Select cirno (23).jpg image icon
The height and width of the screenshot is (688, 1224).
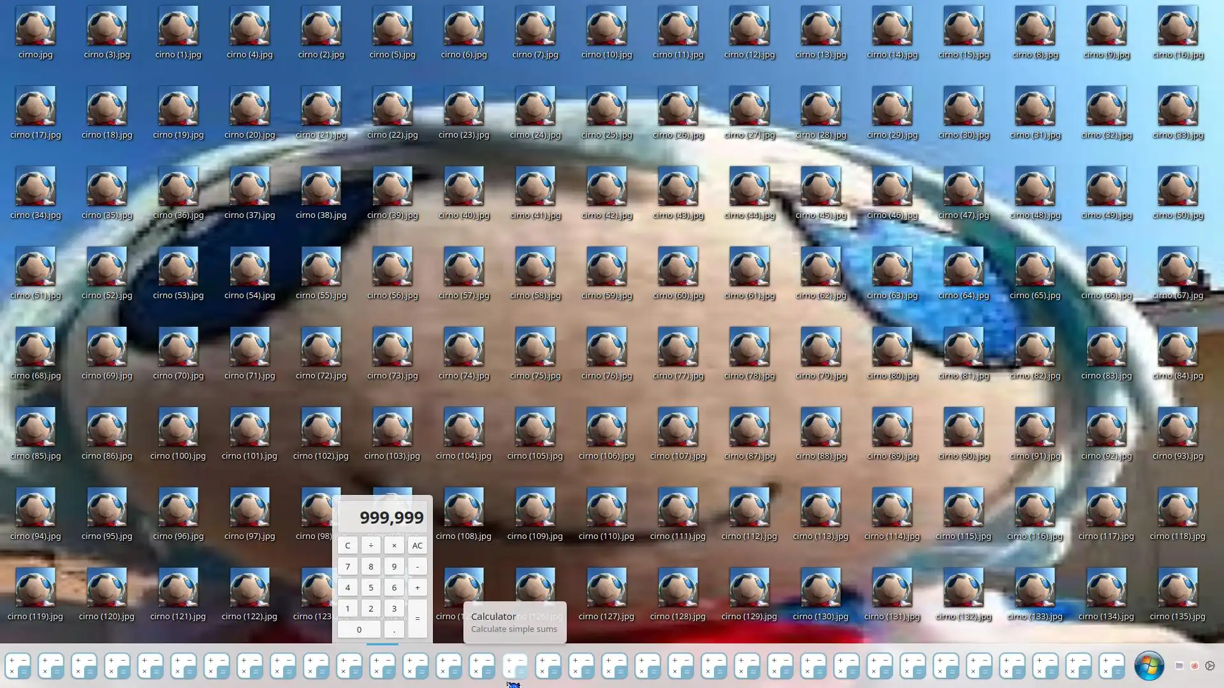pos(463,107)
